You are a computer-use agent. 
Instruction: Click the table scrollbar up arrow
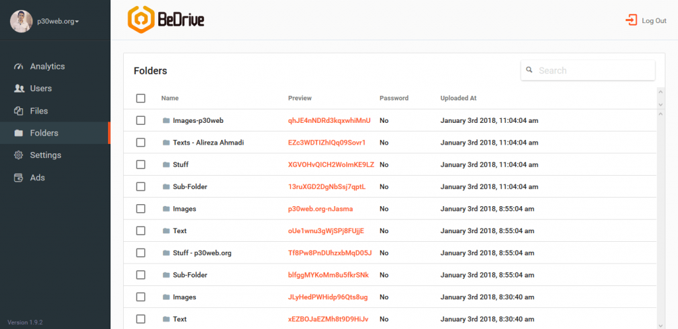660,114
